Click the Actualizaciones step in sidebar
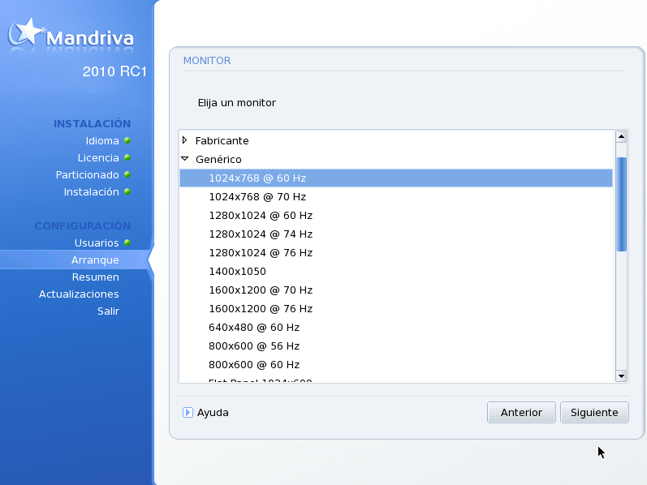 coord(79,294)
